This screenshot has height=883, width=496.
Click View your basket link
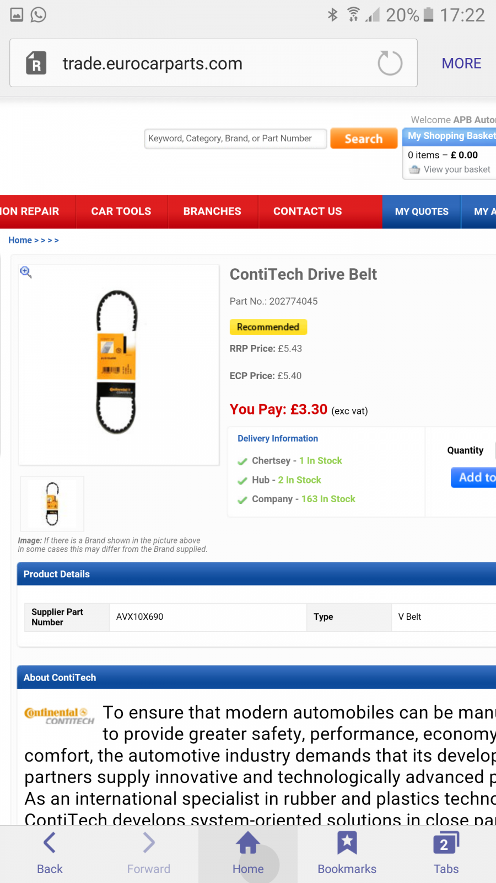tap(457, 169)
